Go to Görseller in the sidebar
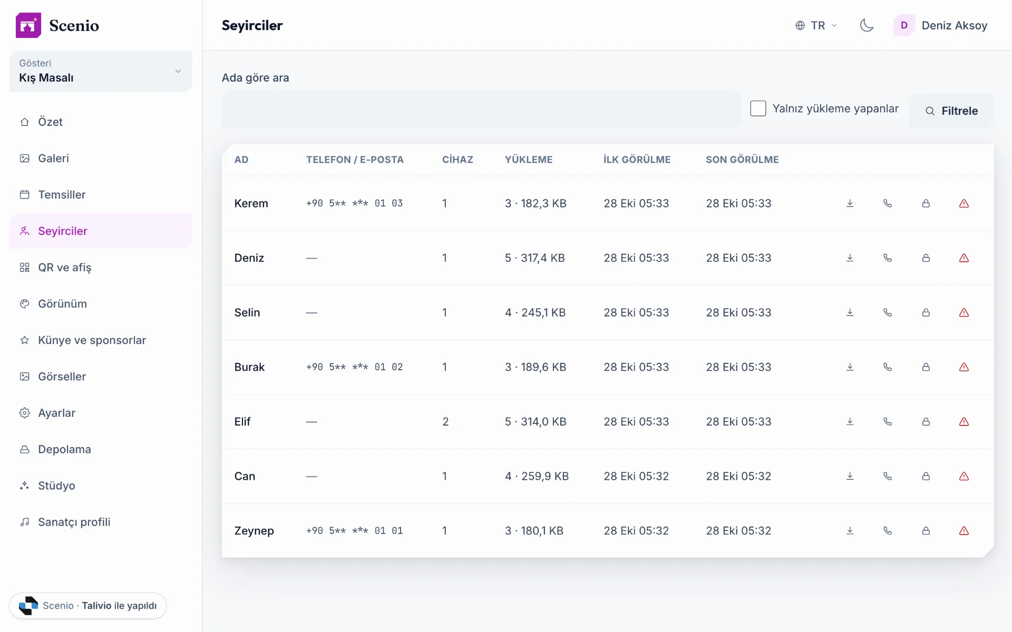This screenshot has height=632, width=1012. [101, 376]
